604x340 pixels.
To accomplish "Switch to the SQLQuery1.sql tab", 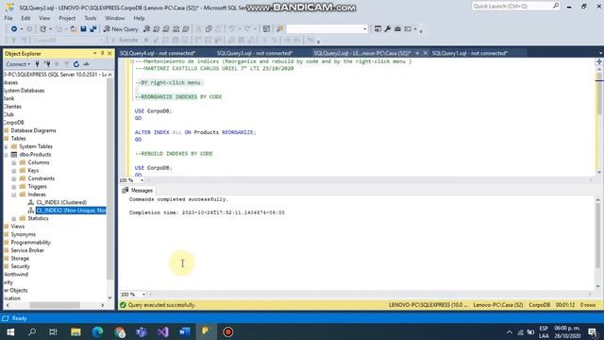I will (x=470, y=53).
